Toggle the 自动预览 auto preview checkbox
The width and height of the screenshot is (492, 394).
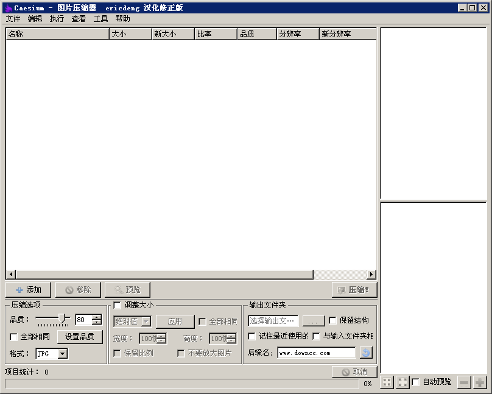point(416,382)
